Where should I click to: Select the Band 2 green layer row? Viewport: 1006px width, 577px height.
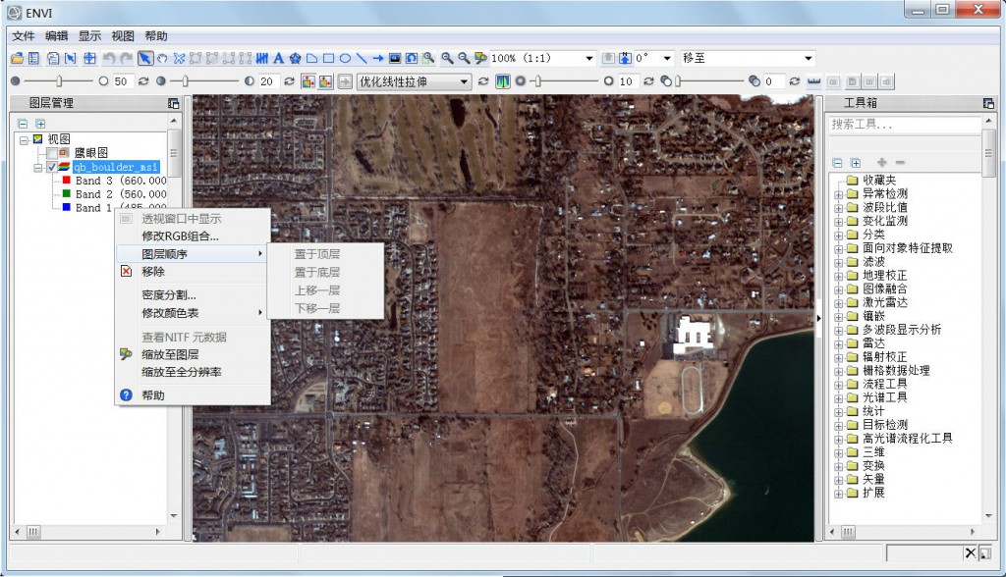click(x=114, y=194)
